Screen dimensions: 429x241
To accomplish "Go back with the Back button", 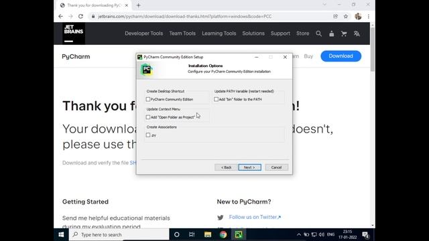I will (x=226, y=167).
